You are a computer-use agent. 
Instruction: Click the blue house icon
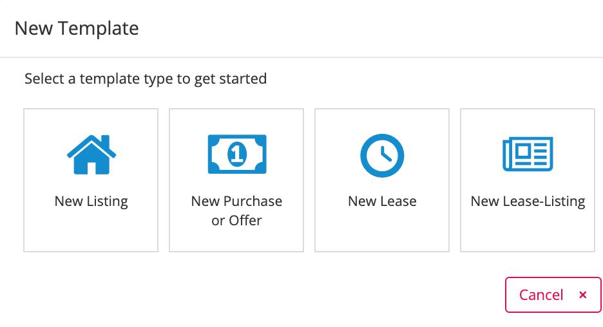click(91, 155)
